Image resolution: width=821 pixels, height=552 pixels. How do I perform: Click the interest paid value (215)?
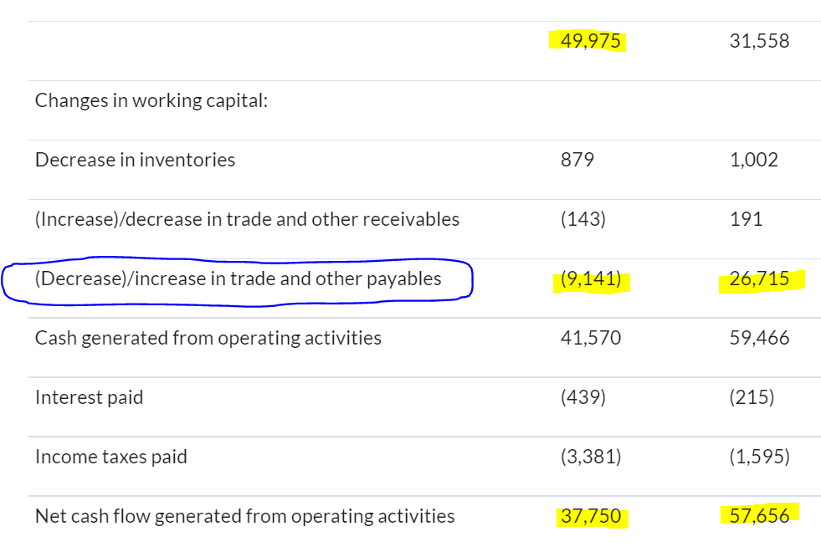click(752, 397)
